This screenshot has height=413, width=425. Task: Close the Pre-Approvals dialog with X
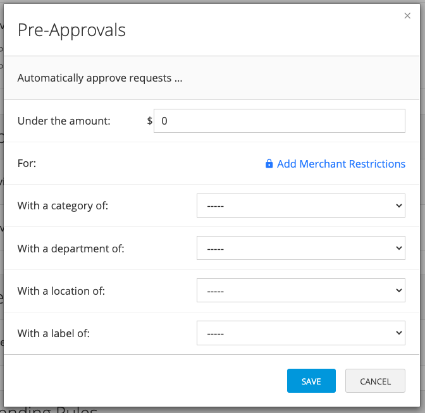[x=407, y=16]
